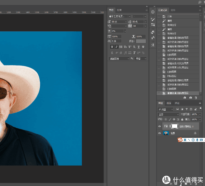Open the Layers panel flyout menu
The image size is (205, 186).
tap(200, 103)
